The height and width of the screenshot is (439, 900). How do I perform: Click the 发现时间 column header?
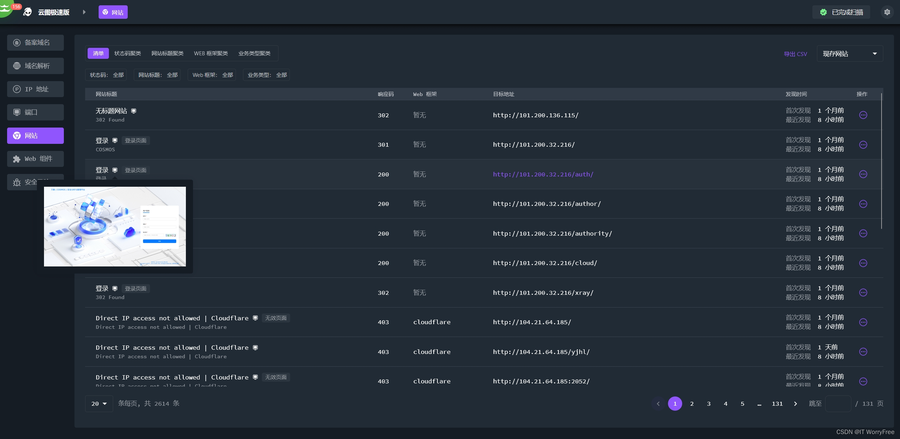796,94
